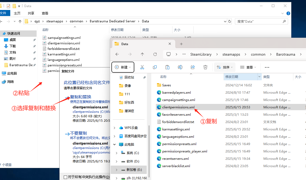Screen dimensions: 306x180
Task: Expand the 软件 (D:) drive node
Action: pos(116,161)
